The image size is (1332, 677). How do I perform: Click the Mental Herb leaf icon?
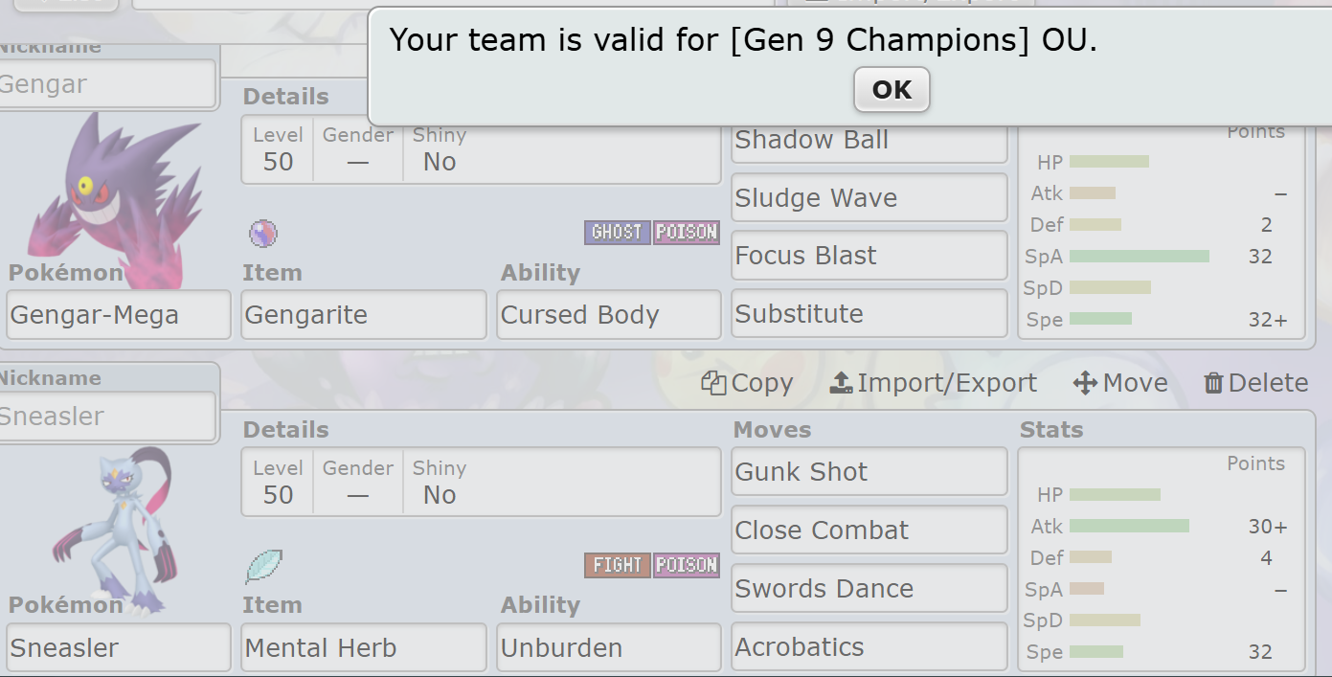(263, 566)
